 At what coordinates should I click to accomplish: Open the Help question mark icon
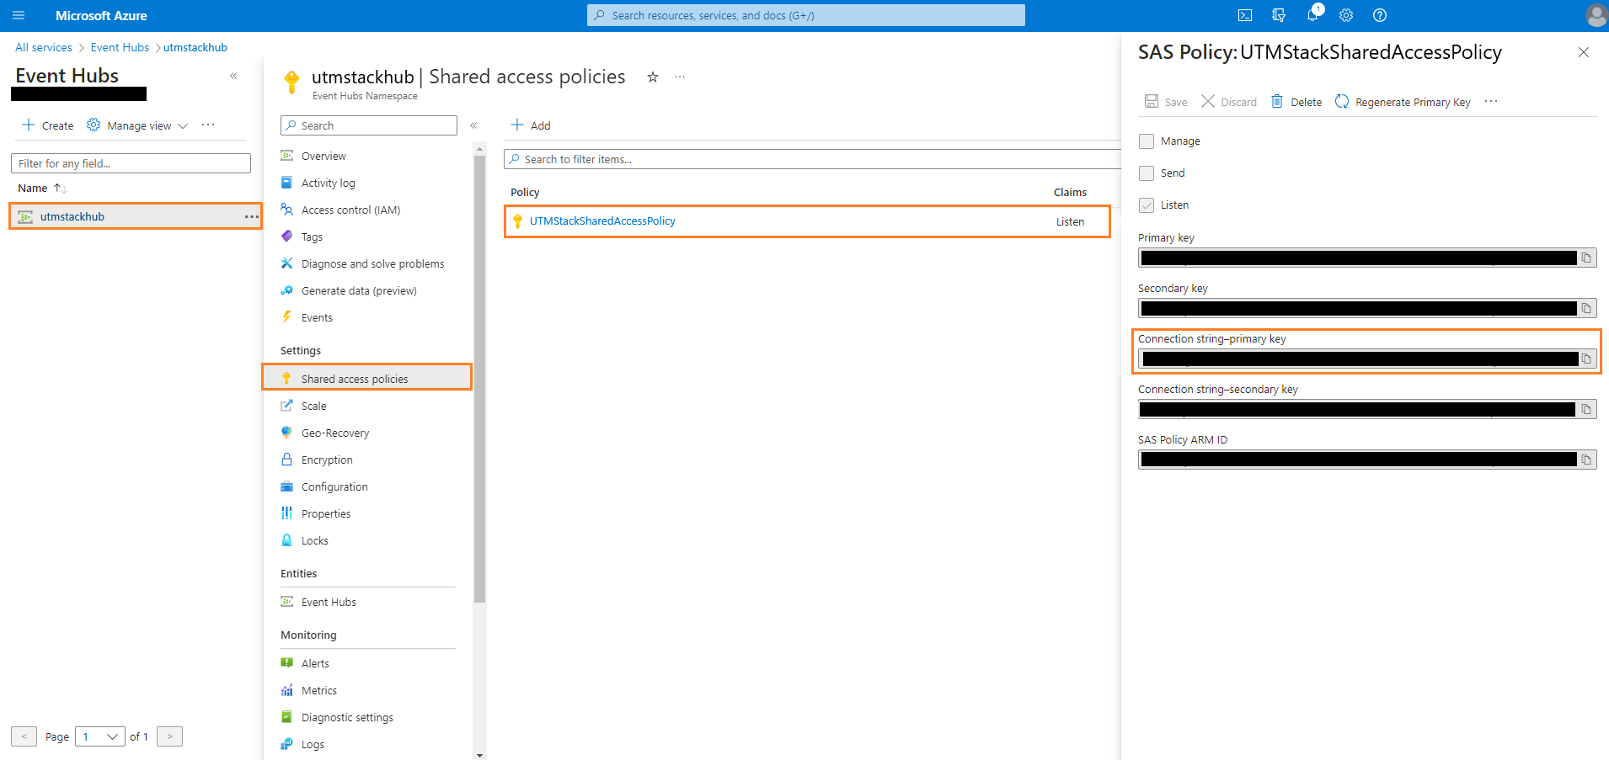(x=1380, y=15)
